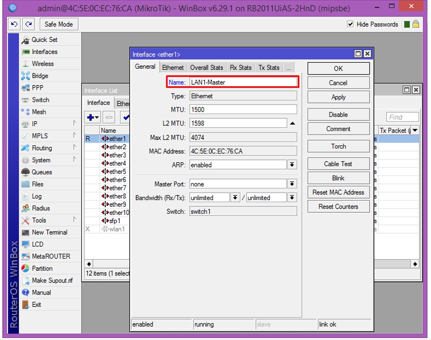The image size is (431, 340).
Task: Open the Manual help icon
Action: pyautogui.click(x=25, y=292)
